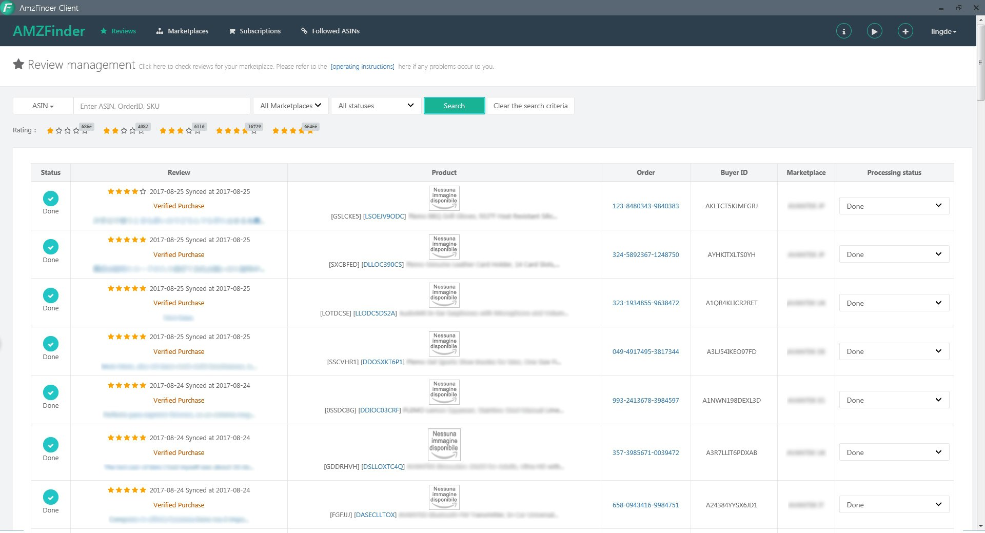Change processing status for order 323-1934855-9638472
The height and width of the screenshot is (533, 985).
[894, 303]
